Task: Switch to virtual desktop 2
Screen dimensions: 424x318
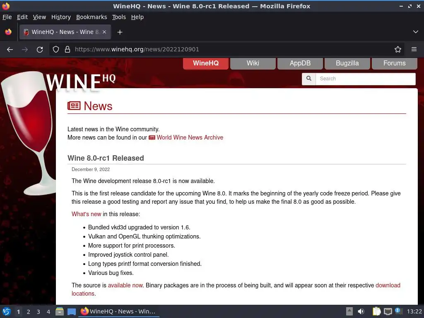Action: pos(29,312)
